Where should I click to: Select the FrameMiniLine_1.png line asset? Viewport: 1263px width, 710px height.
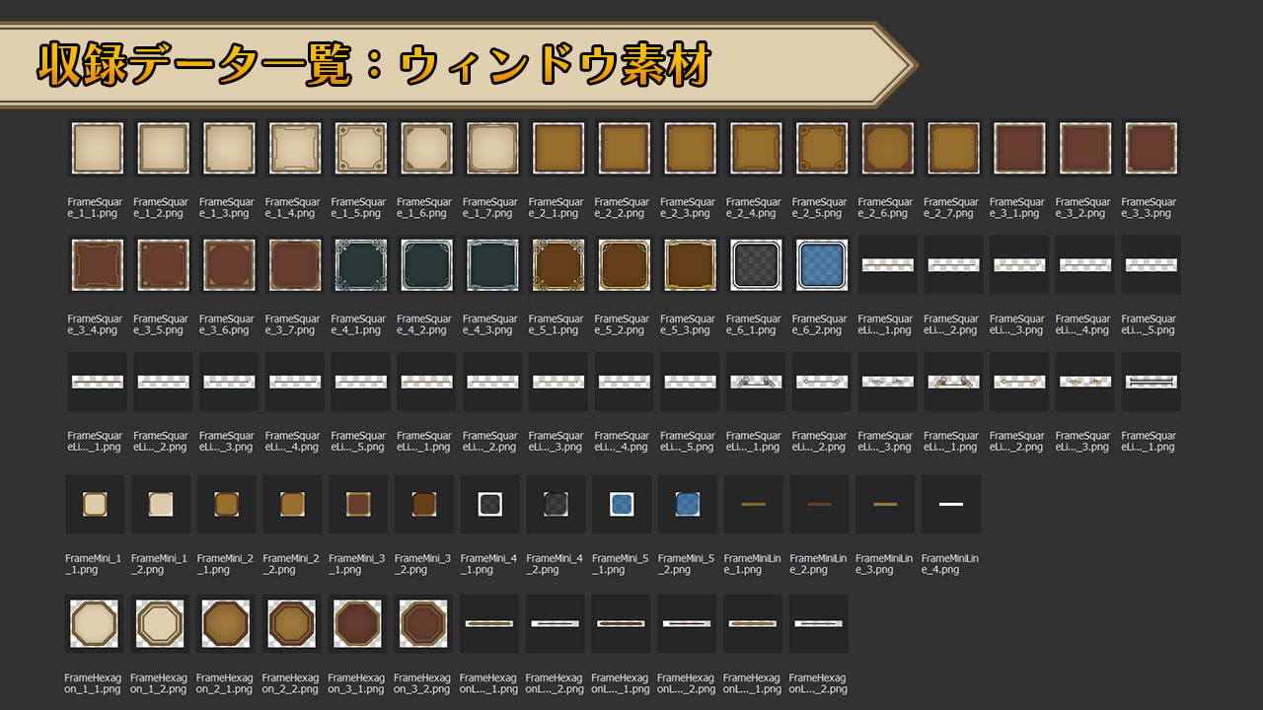point(754,504)
